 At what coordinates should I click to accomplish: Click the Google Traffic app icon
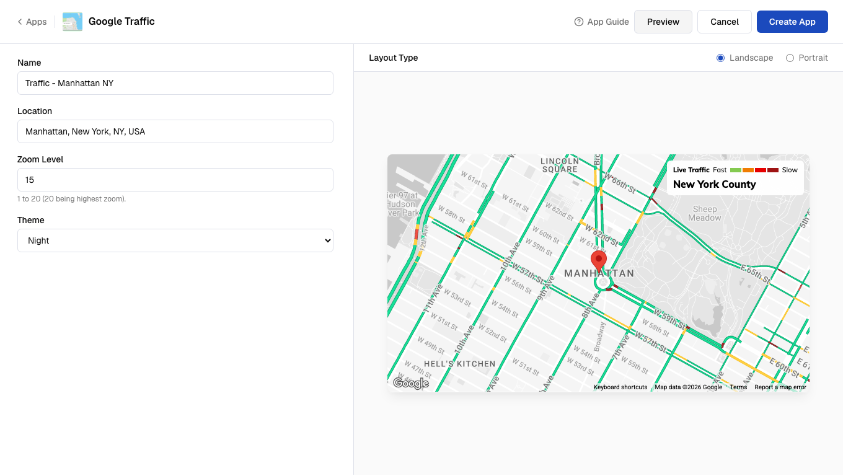(x=73, y=22)
